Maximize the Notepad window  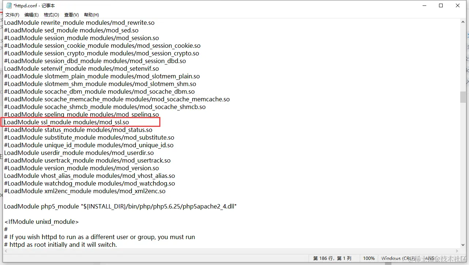click(x=441, y=5)
